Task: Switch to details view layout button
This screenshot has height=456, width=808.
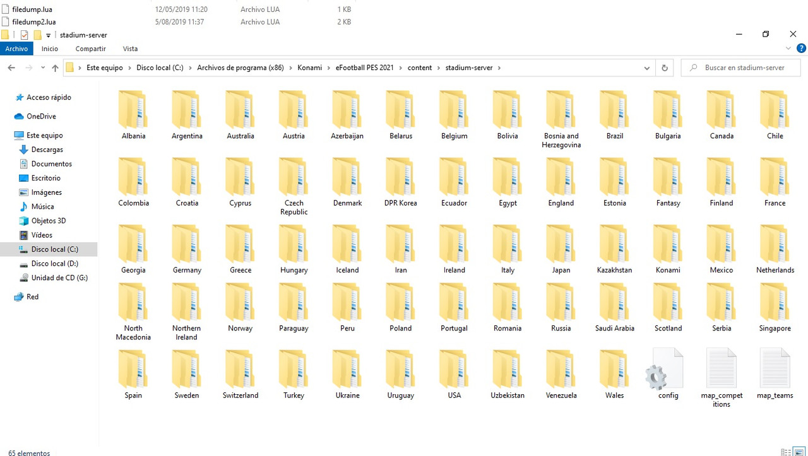Action: tap(786, 452)
